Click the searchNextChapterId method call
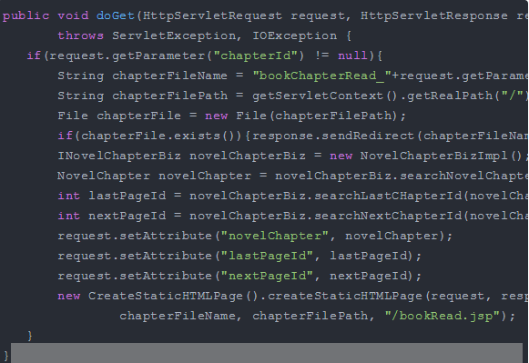This screenshot has height=363, width=529. pyautogui.click(x=388, y=216)
